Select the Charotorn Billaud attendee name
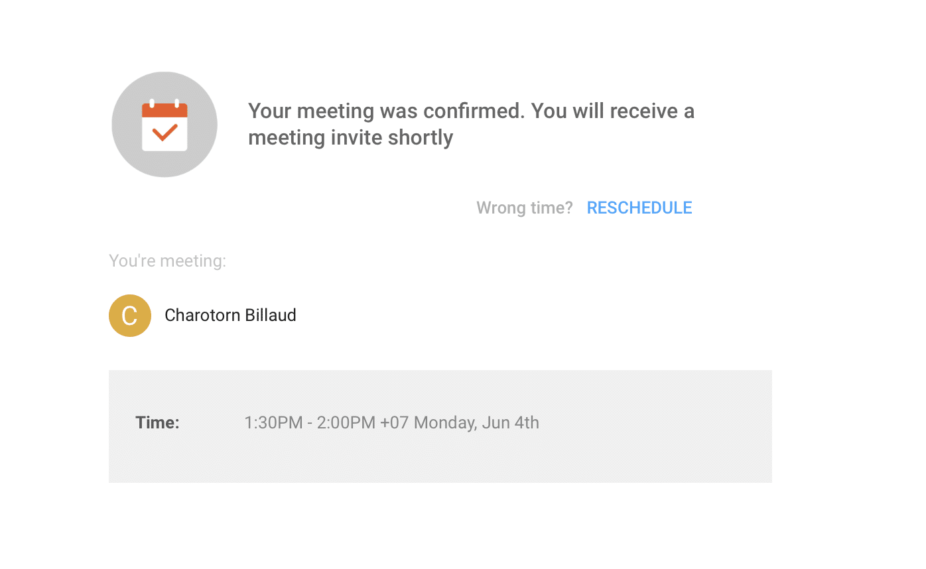926x569 pixels. (x=230, y=315)
